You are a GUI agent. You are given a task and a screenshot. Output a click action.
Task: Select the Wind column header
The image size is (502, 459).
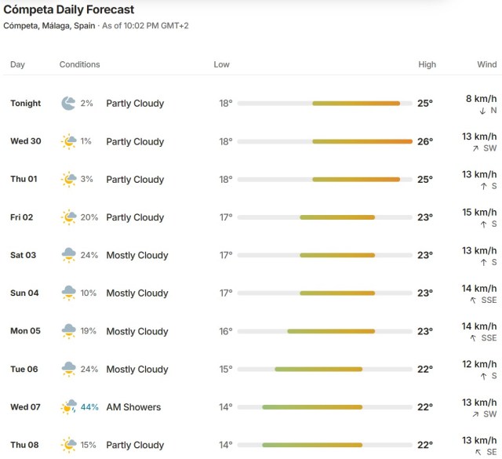point(487,64)
